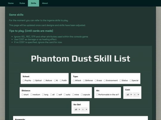Tick the Nature school checkbox
Image resolution: width=161 pixels, height=120 pixels.
pos(44,81)
